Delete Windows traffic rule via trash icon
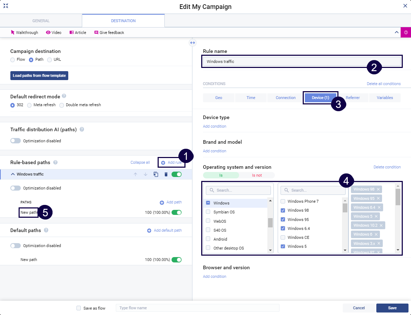Viewport: 411px width, 315px height. 166,174
